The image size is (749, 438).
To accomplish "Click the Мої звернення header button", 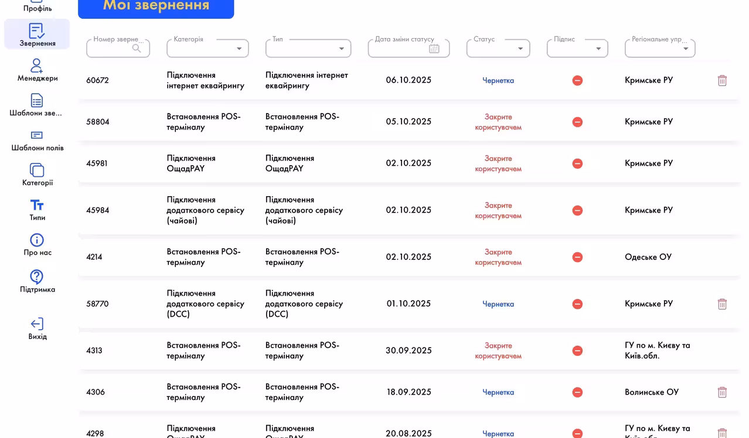I will [156, 6].
